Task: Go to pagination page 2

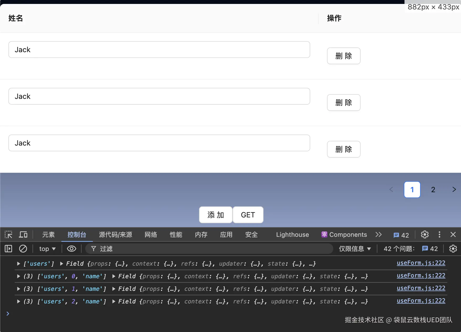Action: (x=433, y=189)
